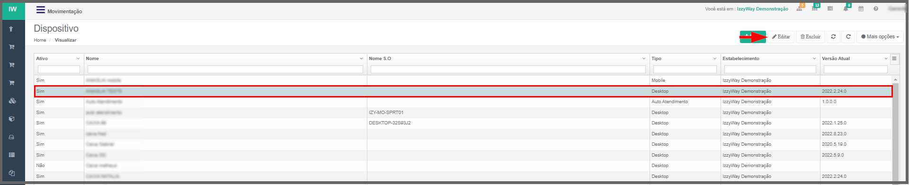Sort by the Tipo column header
Viewport: 909px width, 185px height.
[656, 59]
